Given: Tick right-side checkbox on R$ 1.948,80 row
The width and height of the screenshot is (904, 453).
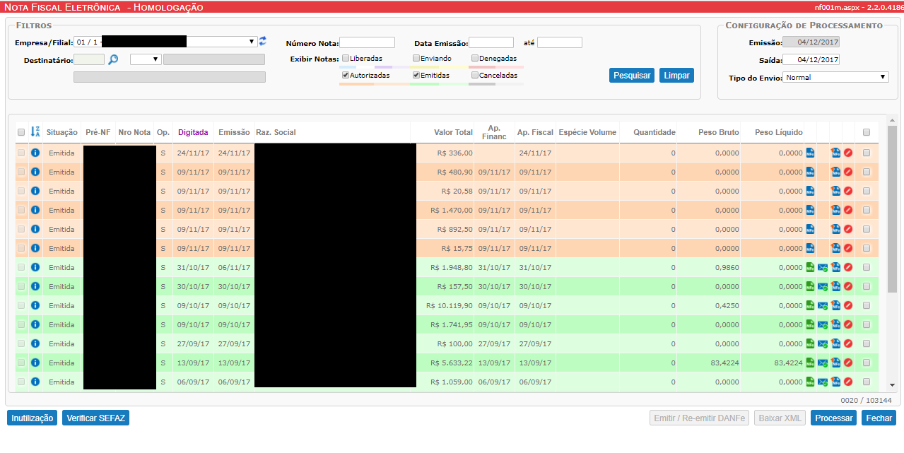Looking at the screenshot, I should [866, 267].
